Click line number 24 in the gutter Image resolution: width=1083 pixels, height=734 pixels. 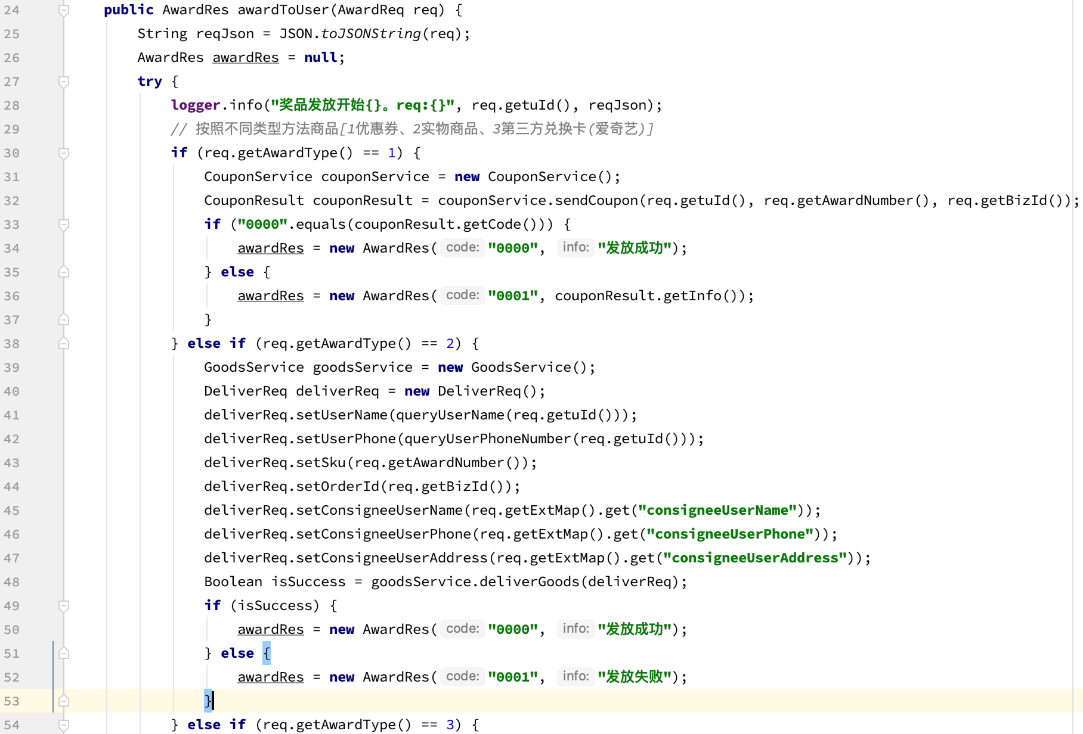12,10
